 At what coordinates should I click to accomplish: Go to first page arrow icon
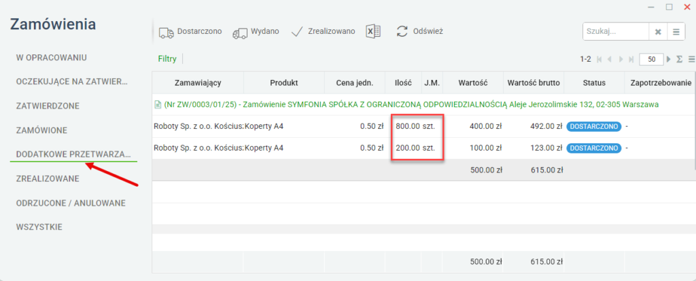point(599,59)
